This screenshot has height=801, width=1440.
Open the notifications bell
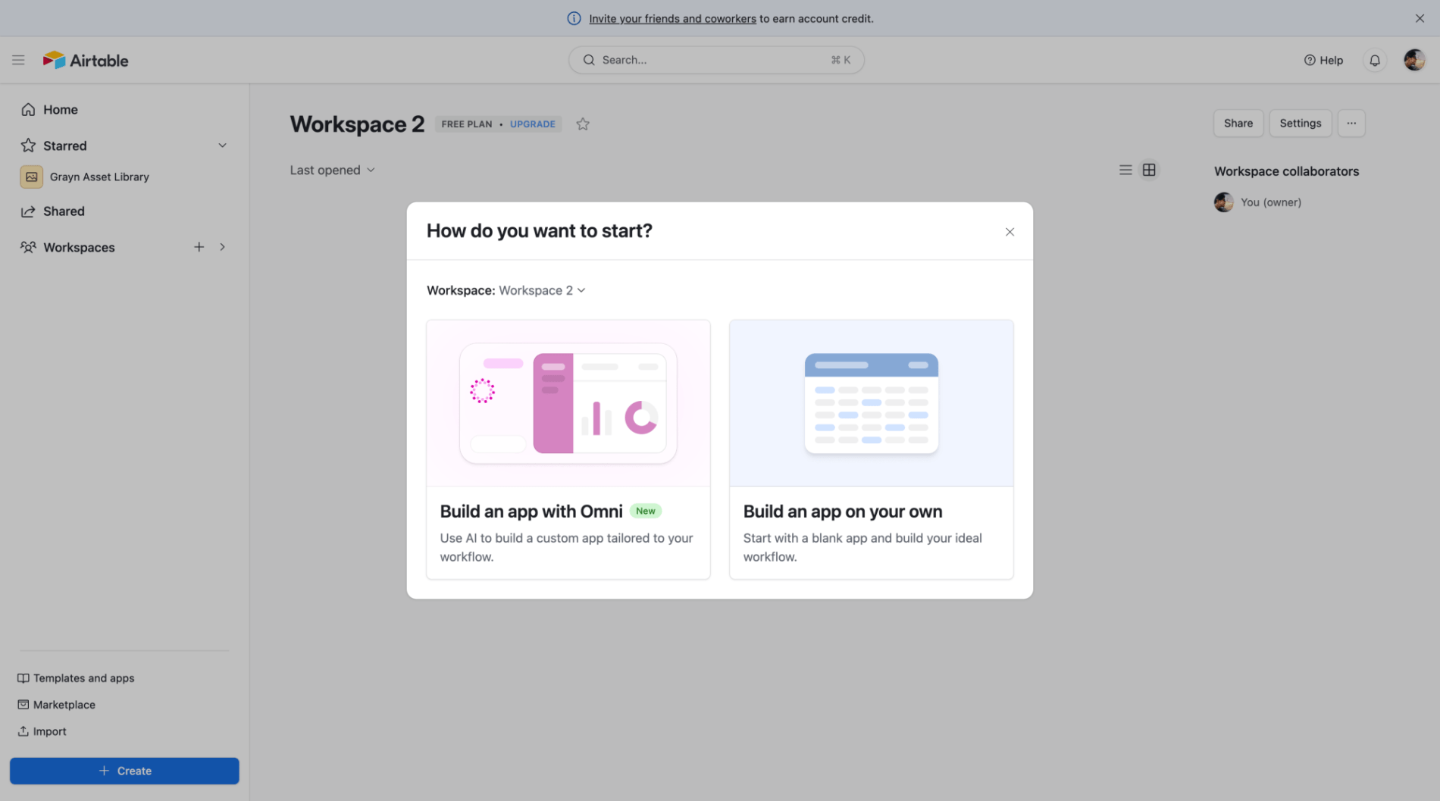click(1374, 60)
